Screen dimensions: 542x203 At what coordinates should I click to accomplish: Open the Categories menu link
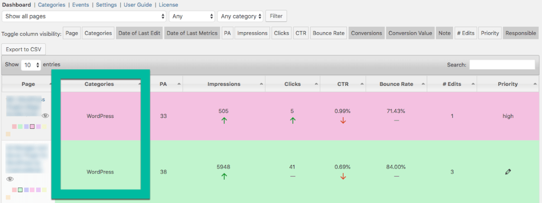point(51,5)
